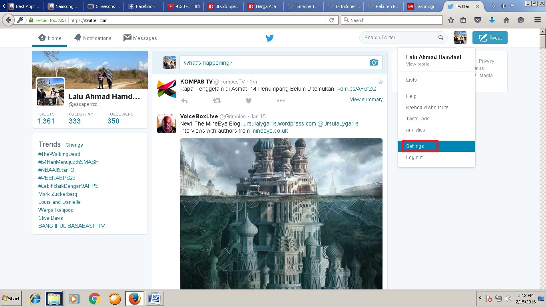546x307 pixels.
Task: Click the Twitter bird logo
Action: 270,38
